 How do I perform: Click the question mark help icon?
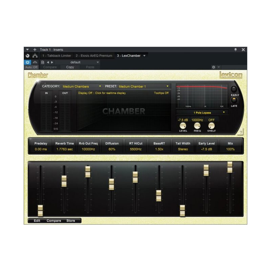click(241, 132)
